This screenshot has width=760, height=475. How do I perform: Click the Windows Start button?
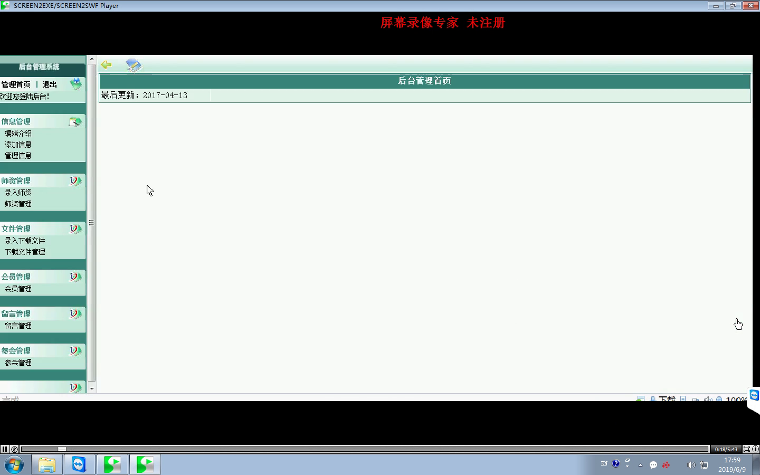14,465
